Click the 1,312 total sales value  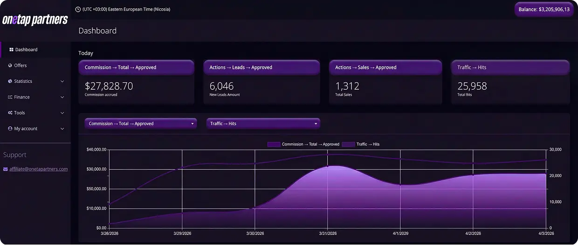tap(347, 86)
